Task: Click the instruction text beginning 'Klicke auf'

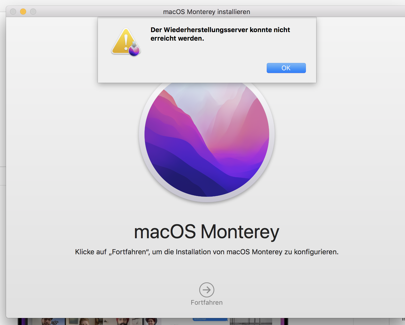Action: click(x=207, y=252)
